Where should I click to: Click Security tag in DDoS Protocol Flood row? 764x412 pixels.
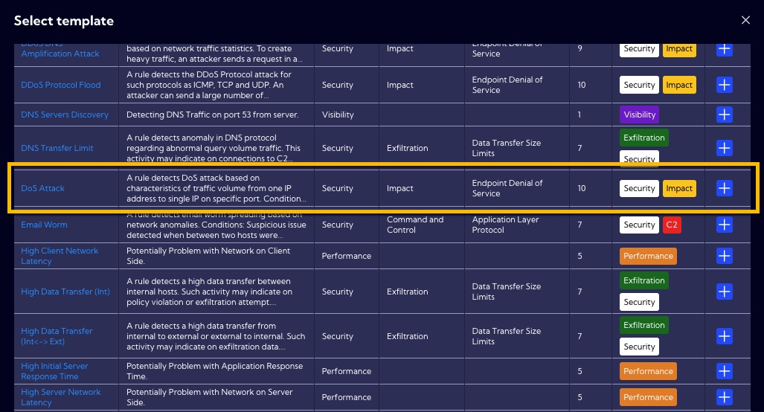click(x=639, y=85)
